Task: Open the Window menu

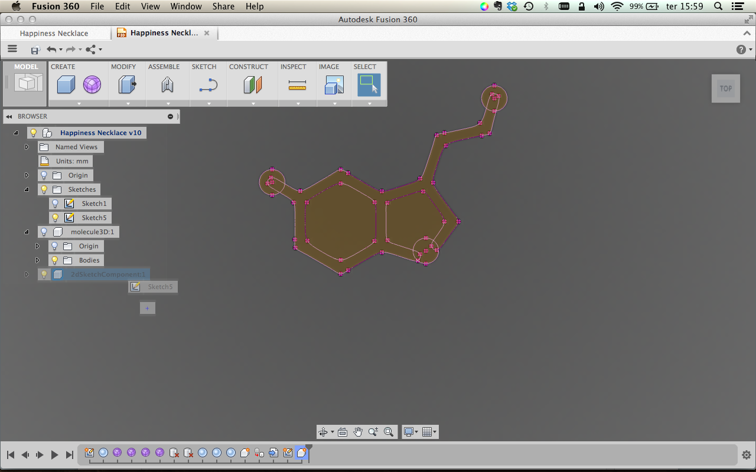Action: [x=186, y=6]
